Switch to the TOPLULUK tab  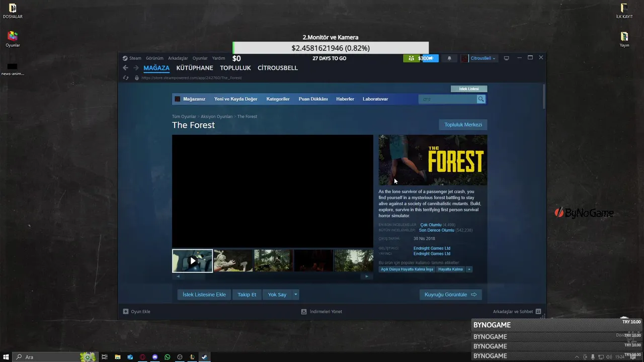click(235, 68)
